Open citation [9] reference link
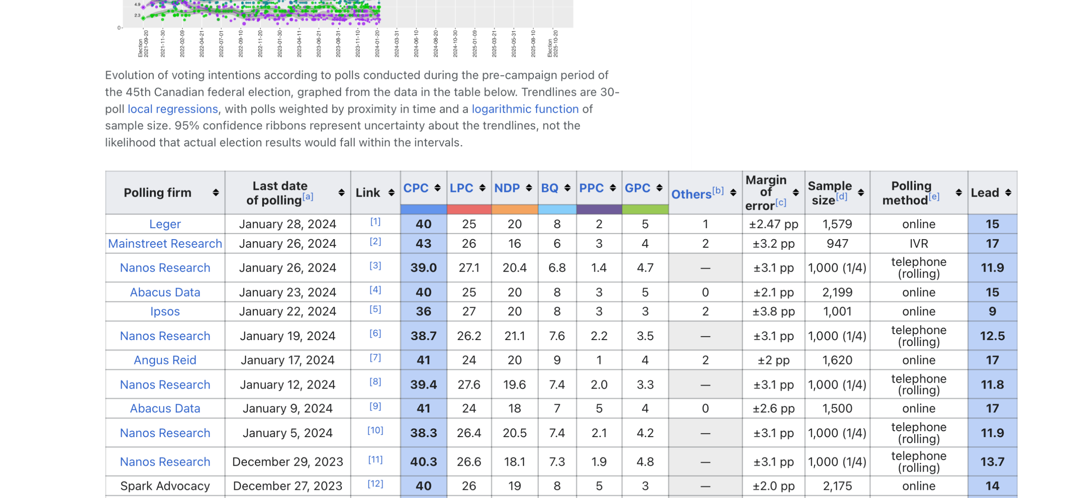 pos(376,406)
